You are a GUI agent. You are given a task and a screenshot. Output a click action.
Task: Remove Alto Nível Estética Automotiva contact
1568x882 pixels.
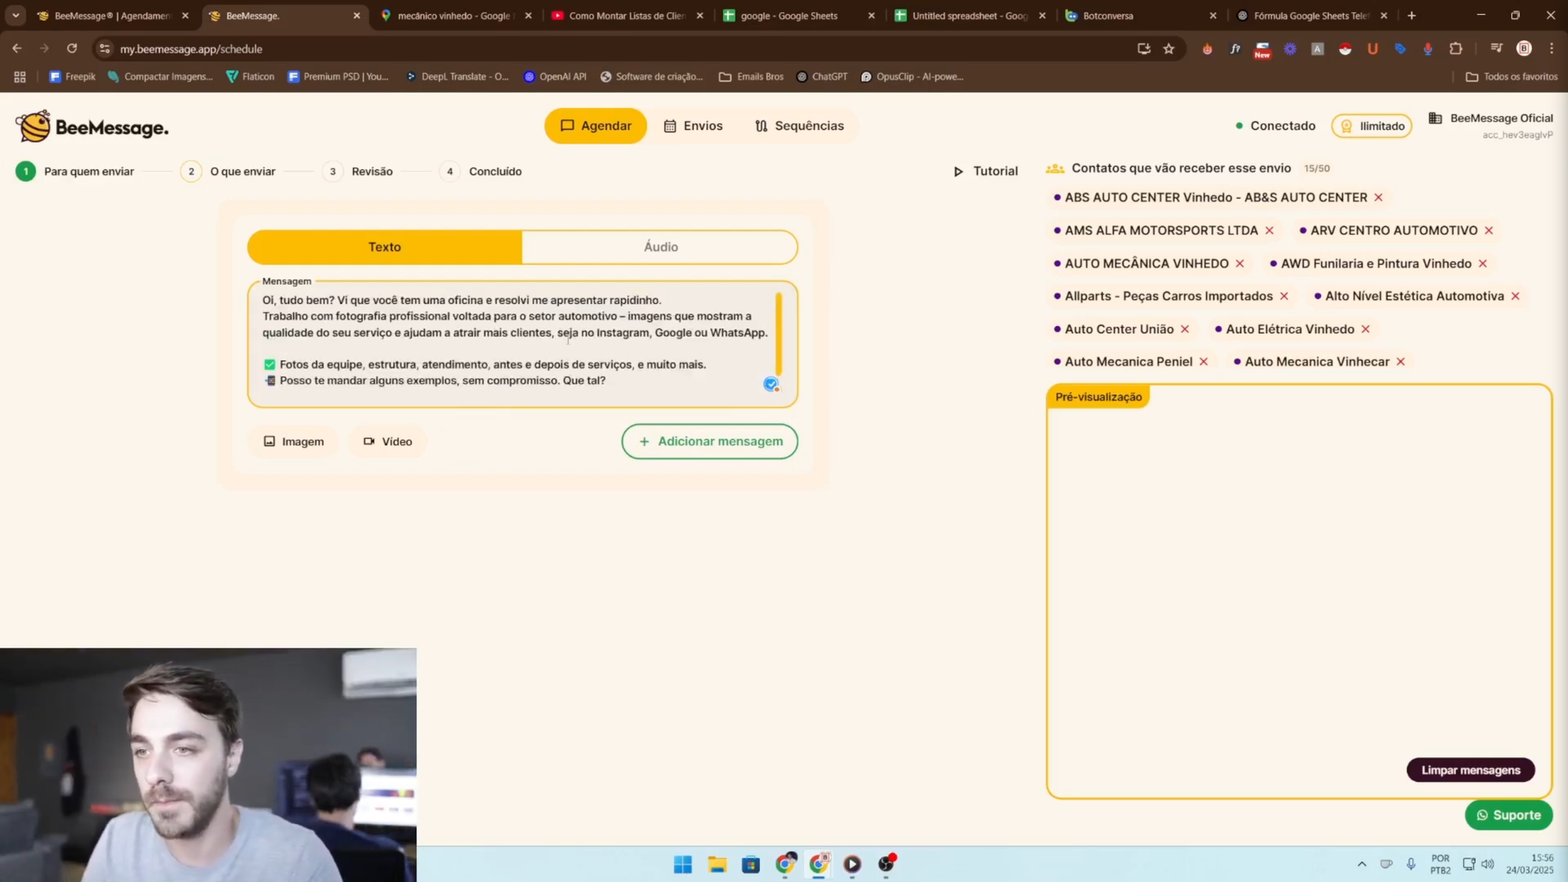click(1515, 296)
